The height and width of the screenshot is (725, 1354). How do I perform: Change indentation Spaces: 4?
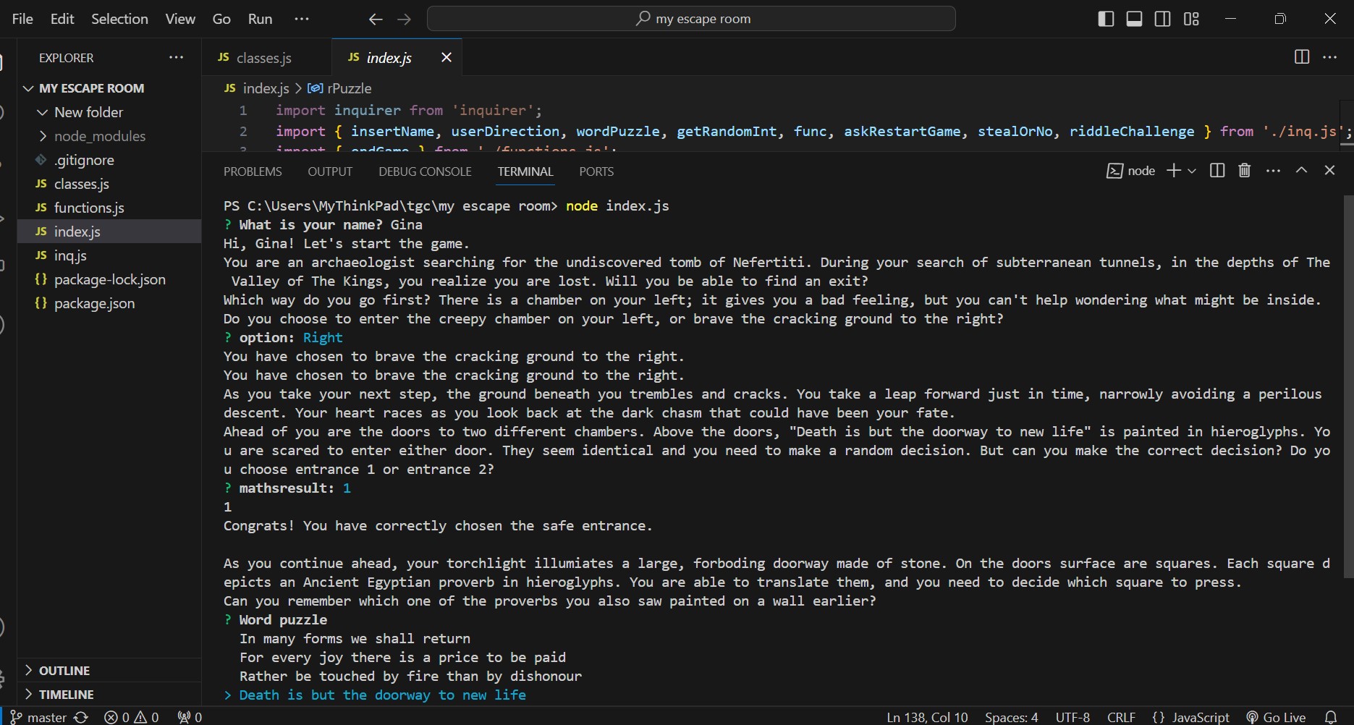(x=1011, y=717)
